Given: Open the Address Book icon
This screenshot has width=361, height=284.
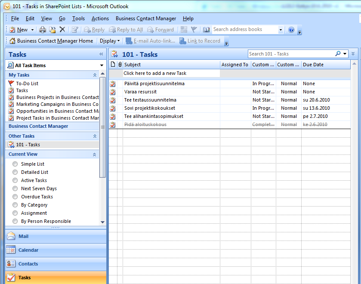Looking at the screenshot, I should (206, 30).
